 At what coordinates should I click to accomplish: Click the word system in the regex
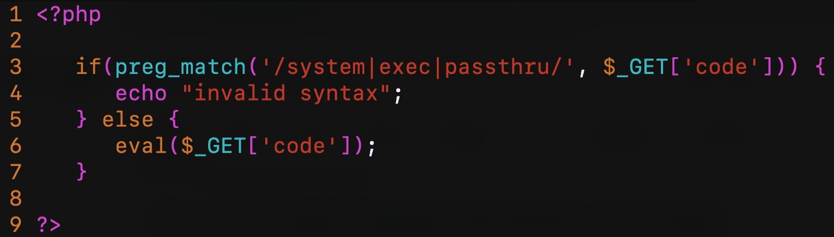[x=326, y=67]
